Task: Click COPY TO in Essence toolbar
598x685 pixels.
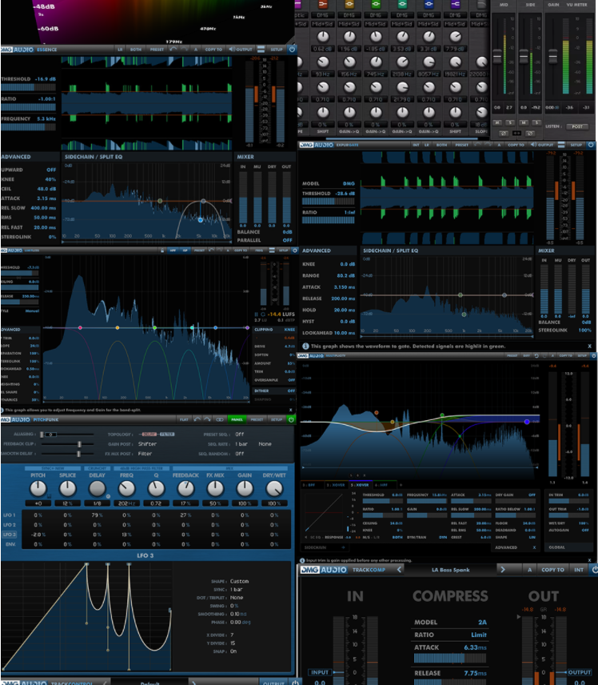Action: (213, 50)
